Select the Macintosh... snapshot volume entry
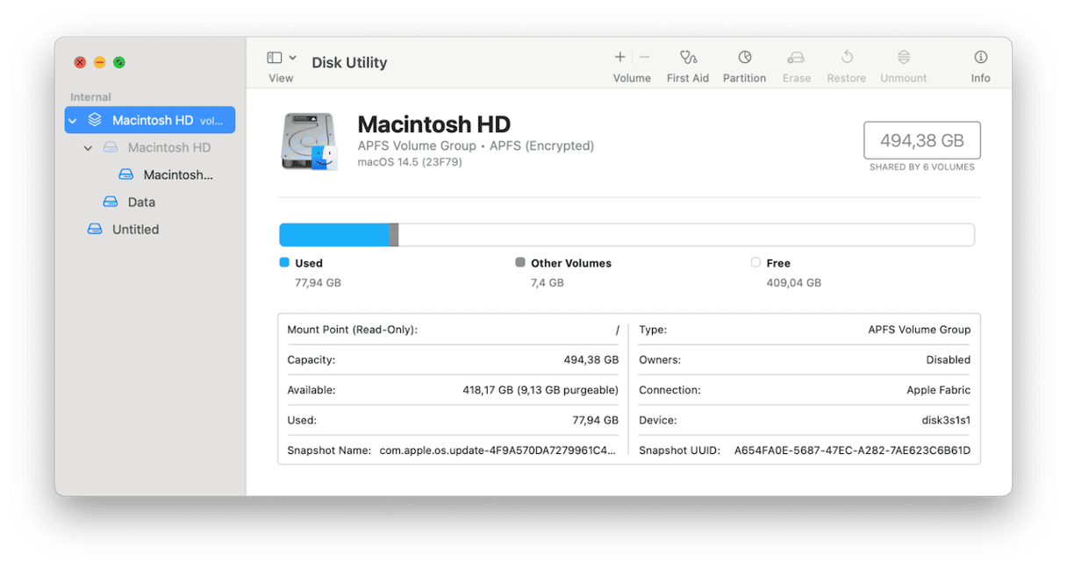The image size is (1067, 568). click(x=177, y=175)
